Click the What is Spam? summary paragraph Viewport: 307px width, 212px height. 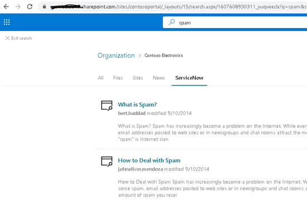coord(212,133)
